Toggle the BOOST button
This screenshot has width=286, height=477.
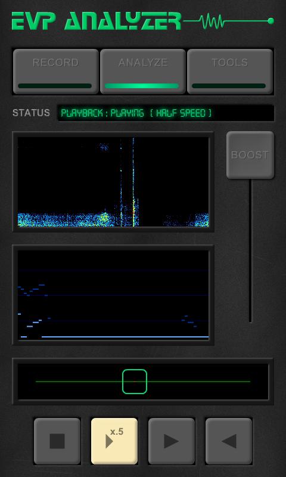[x=250, y=155]
